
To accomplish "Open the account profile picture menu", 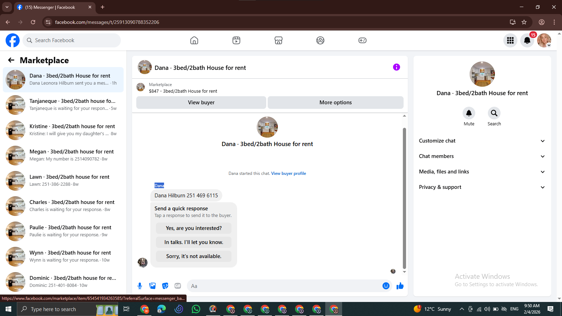I will pyautogui.click(x=544, y=40).
